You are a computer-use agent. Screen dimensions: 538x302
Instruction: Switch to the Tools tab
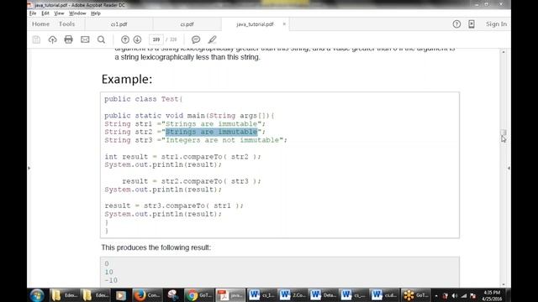[x=66, y=24]
